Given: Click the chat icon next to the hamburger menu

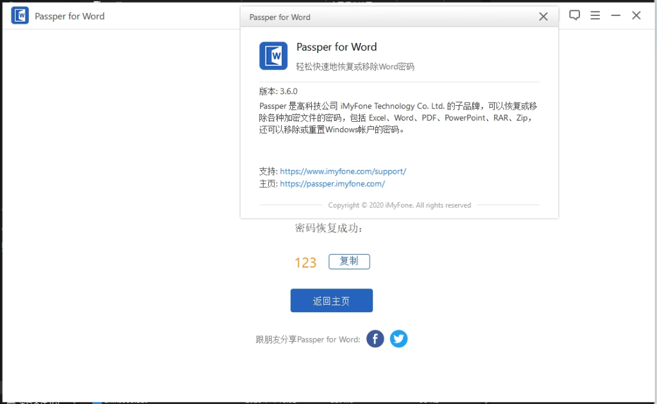Looking at the screenshot, I should click(x=574, y=15).
